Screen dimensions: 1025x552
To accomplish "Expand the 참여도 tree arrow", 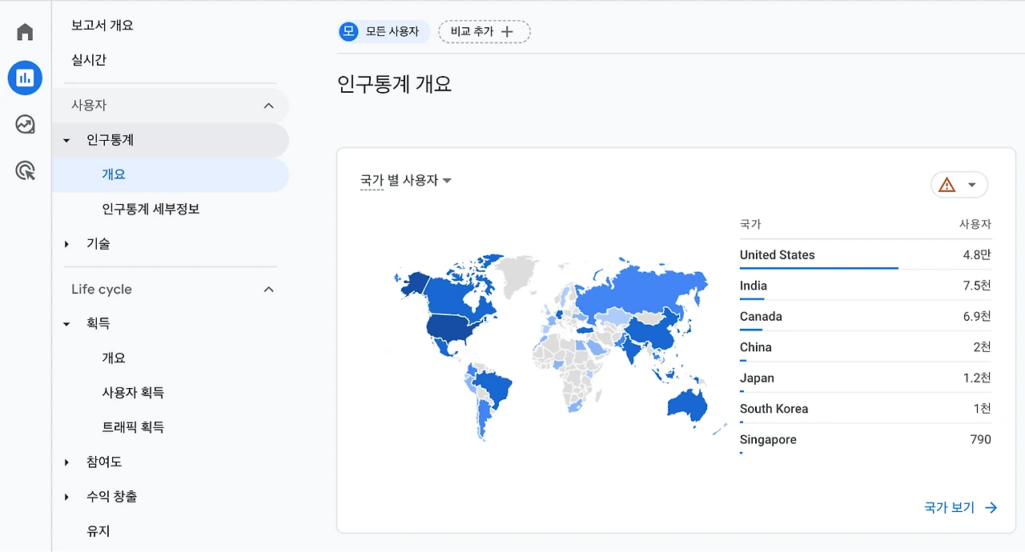I will coord(67,462).
